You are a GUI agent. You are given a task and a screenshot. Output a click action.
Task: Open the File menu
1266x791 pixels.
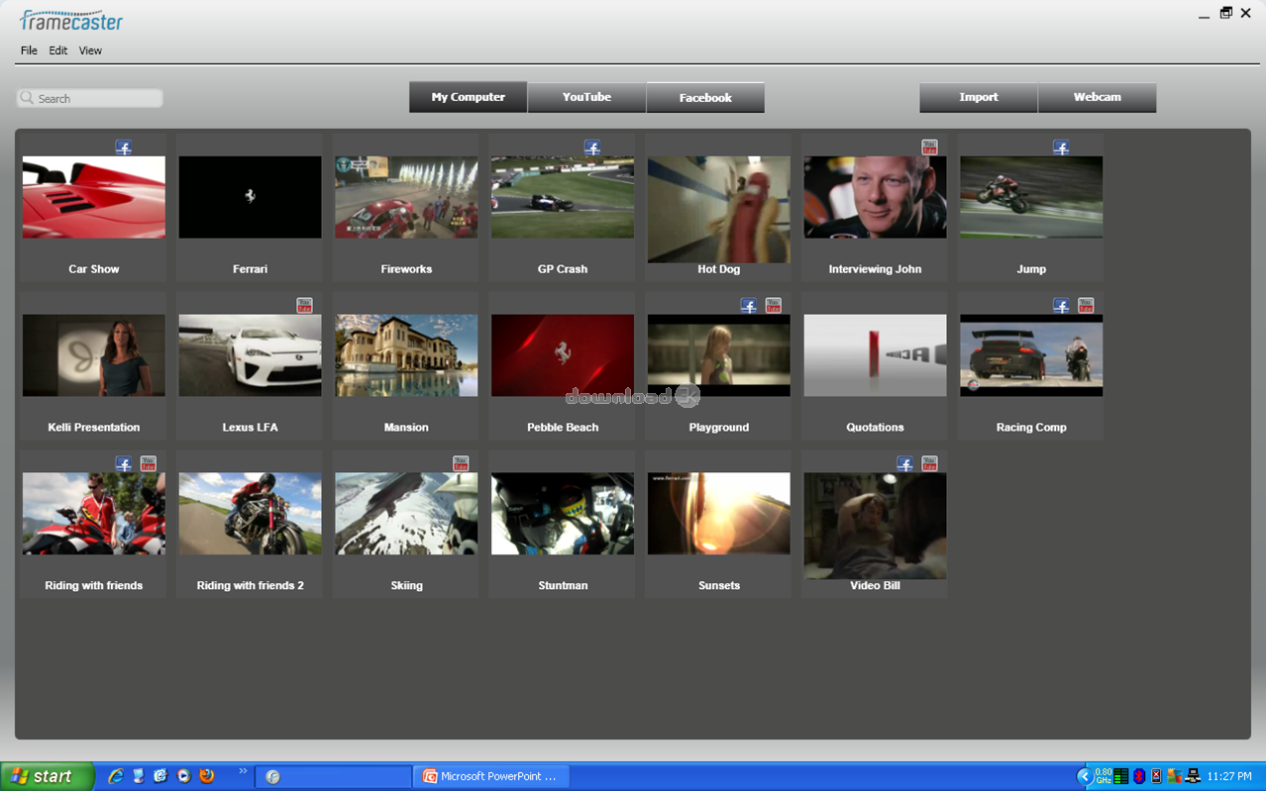pos(29,50)
